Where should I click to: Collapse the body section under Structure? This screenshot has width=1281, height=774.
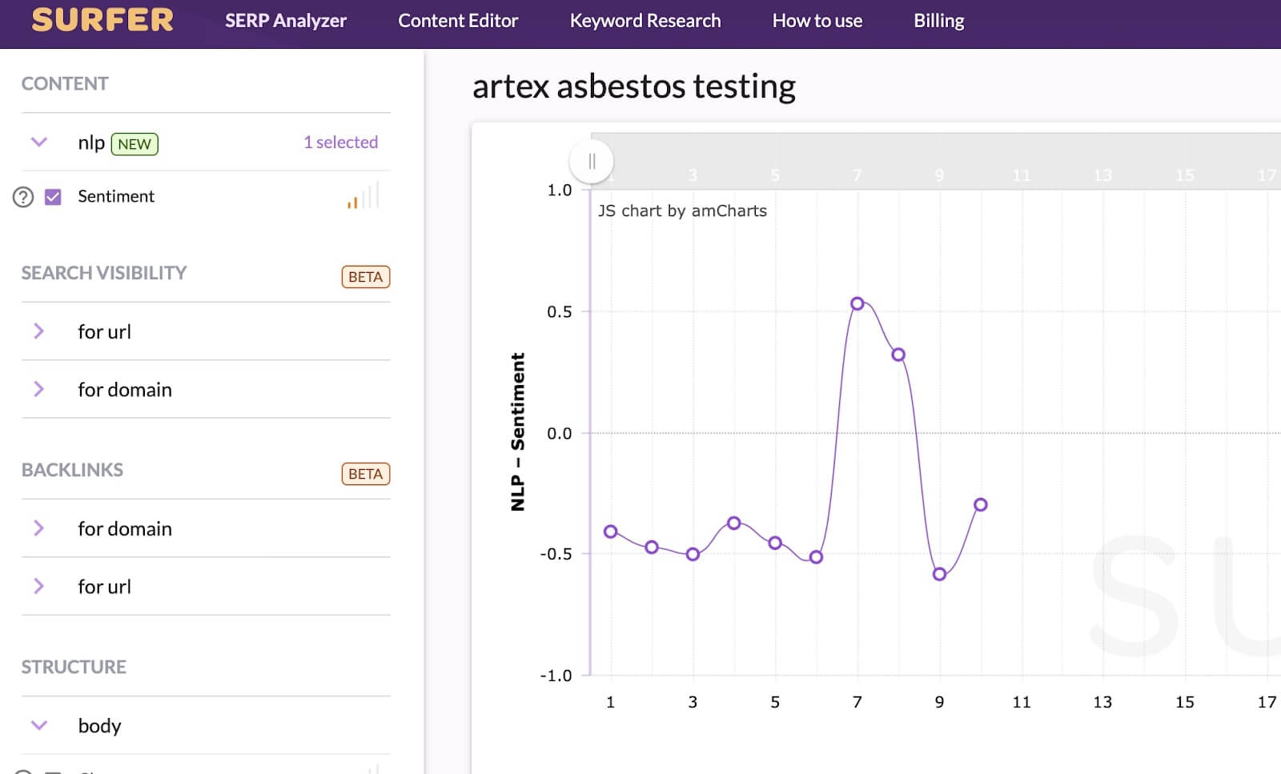coord(38,725)
